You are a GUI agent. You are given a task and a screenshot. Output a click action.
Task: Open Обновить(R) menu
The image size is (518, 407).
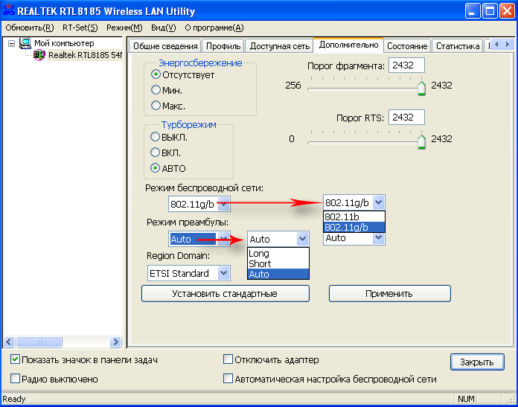pos(30,28)
